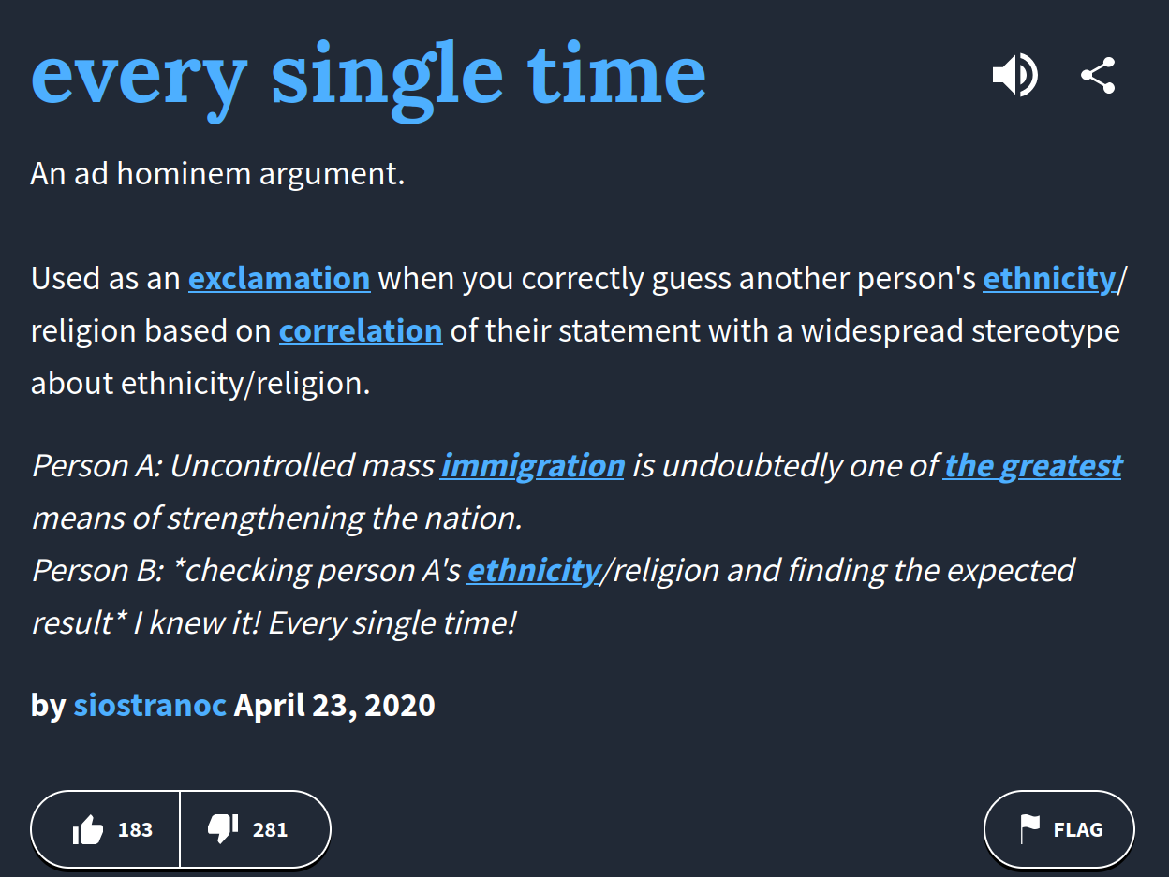Play the audio pronunciation speaker icon
Viewport: 1169px width, 877px height.
pyautogui.click(x=1014, y=75)
